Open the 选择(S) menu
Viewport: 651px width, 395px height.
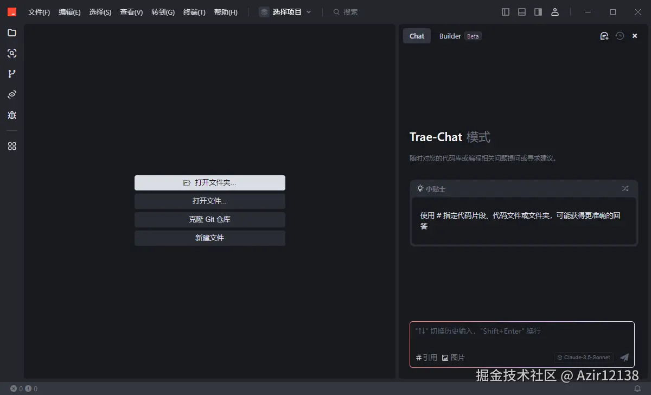[x=100, y=12]
